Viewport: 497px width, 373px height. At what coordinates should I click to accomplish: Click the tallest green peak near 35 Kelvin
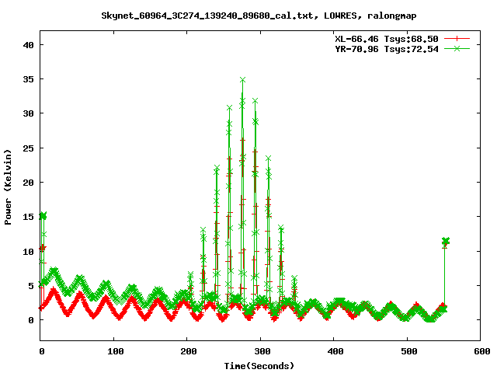tap(242, 80)
